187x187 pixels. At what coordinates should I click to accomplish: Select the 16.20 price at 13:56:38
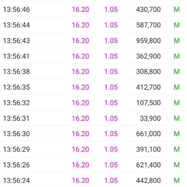80,72
